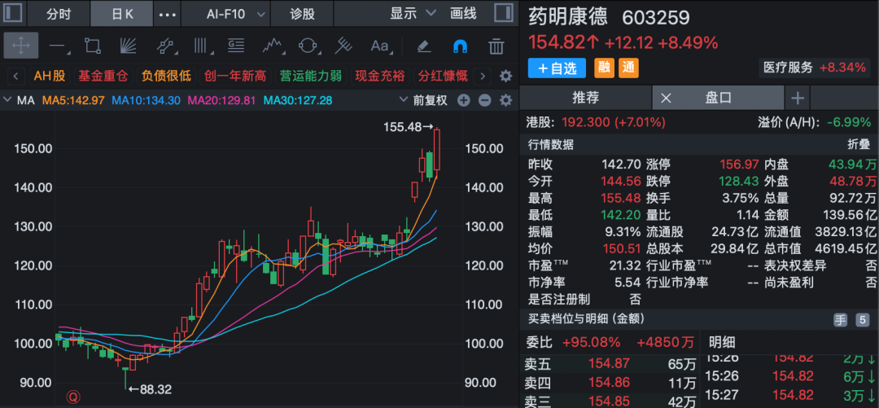This screenshot has height=408, width=879.
Task: Switch to the 日K chart tab
Action: pyautogui.click(x=121, y=14)
